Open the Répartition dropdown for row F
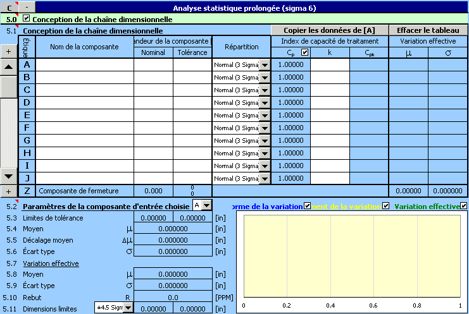The width and height of the screenshot is (469, 314). pos(265,128)
